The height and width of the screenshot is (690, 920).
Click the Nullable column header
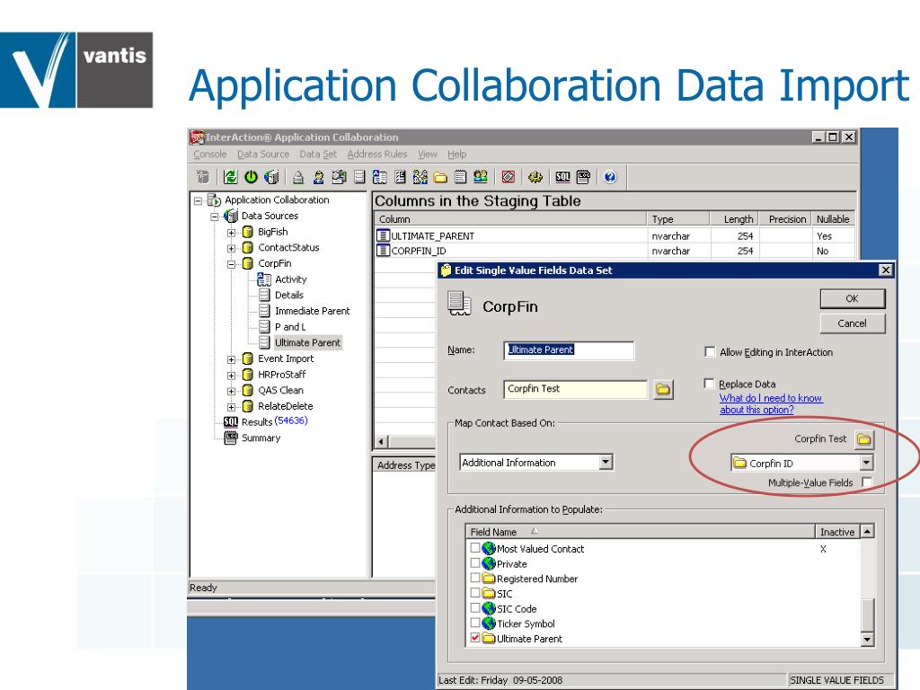tap(833, 219)
